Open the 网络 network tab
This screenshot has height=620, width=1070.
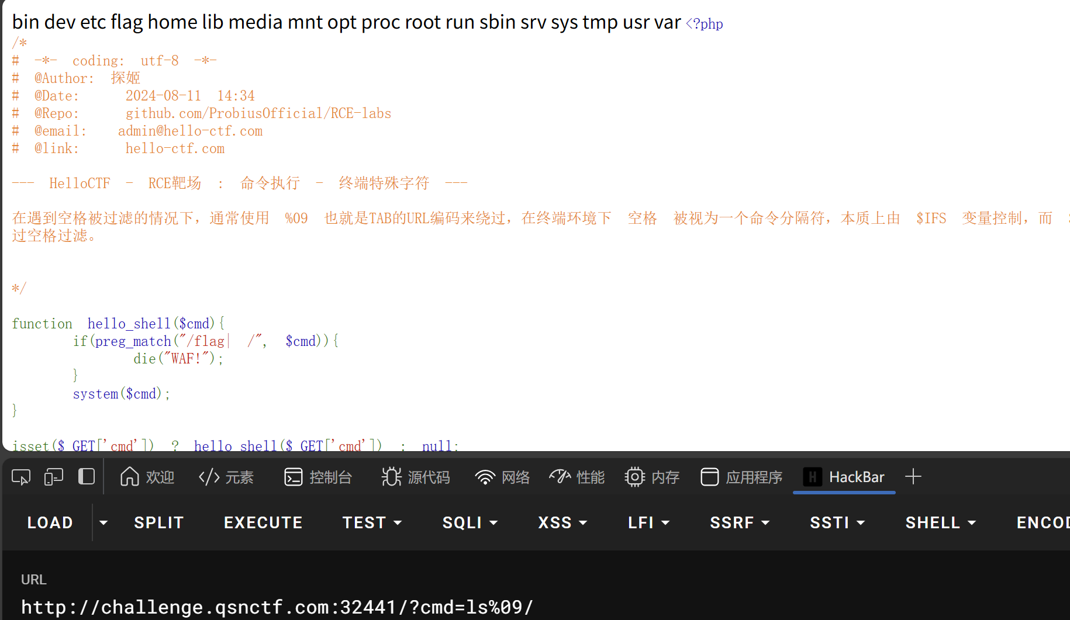point(502,477)
